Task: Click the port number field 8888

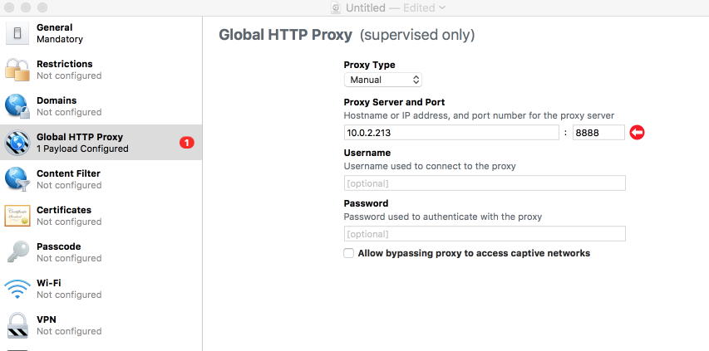Action: coord(598,133)
